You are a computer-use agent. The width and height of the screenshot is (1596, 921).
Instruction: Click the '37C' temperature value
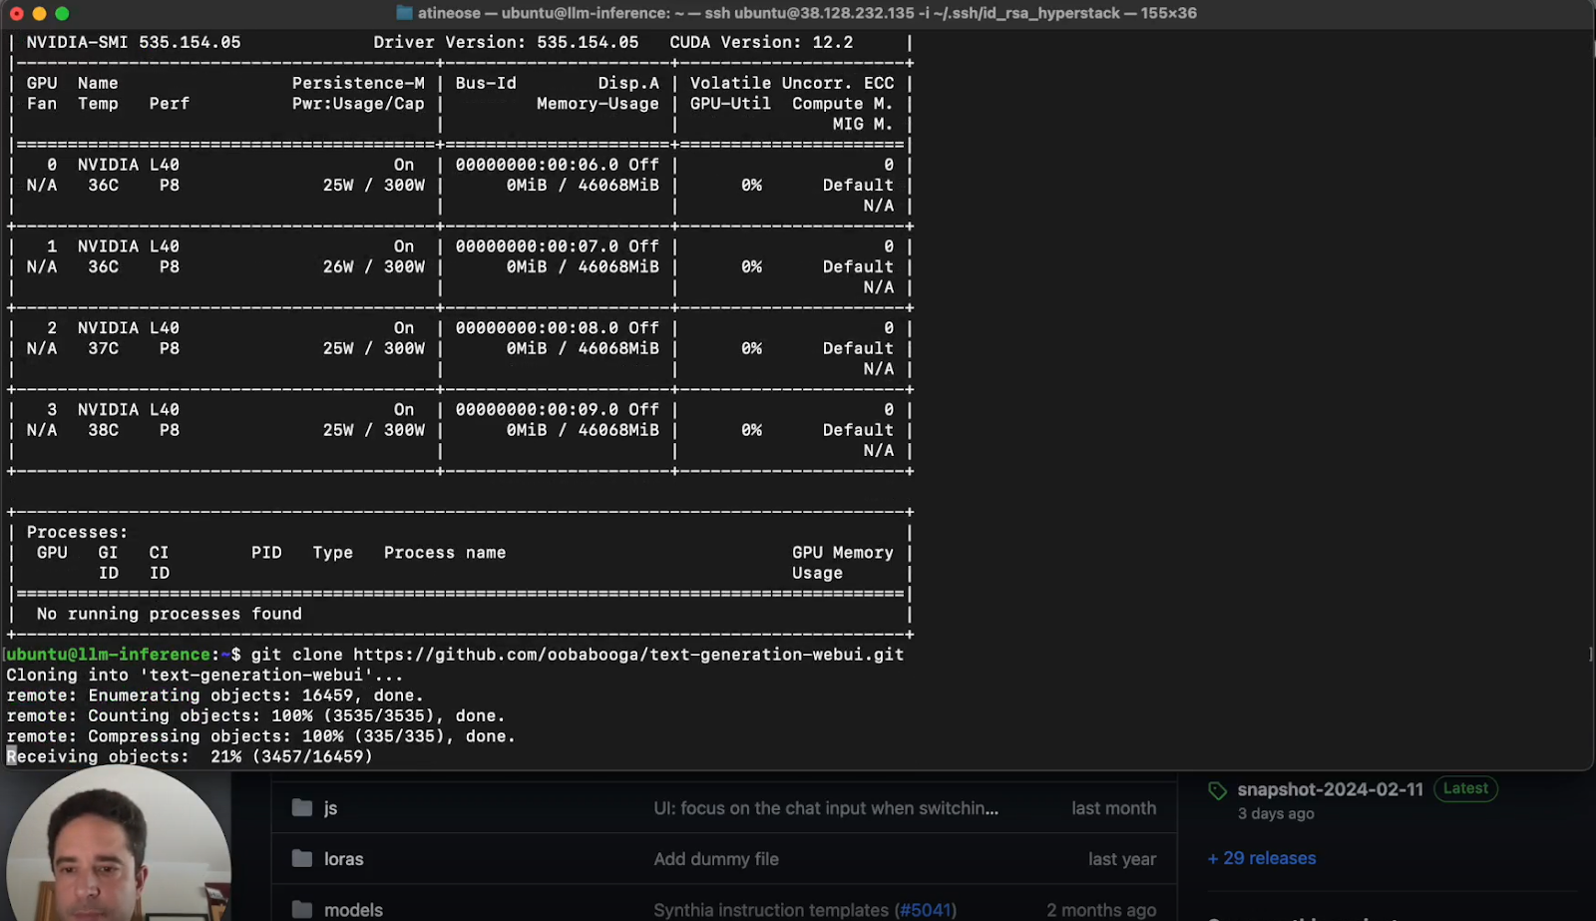click(103, 349)
